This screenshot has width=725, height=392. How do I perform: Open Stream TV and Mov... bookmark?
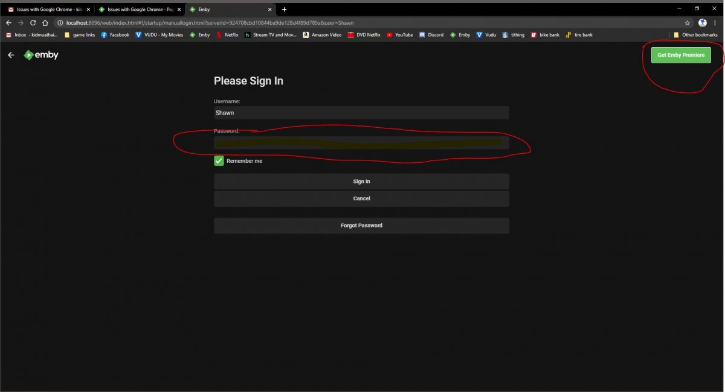point(270,35)
